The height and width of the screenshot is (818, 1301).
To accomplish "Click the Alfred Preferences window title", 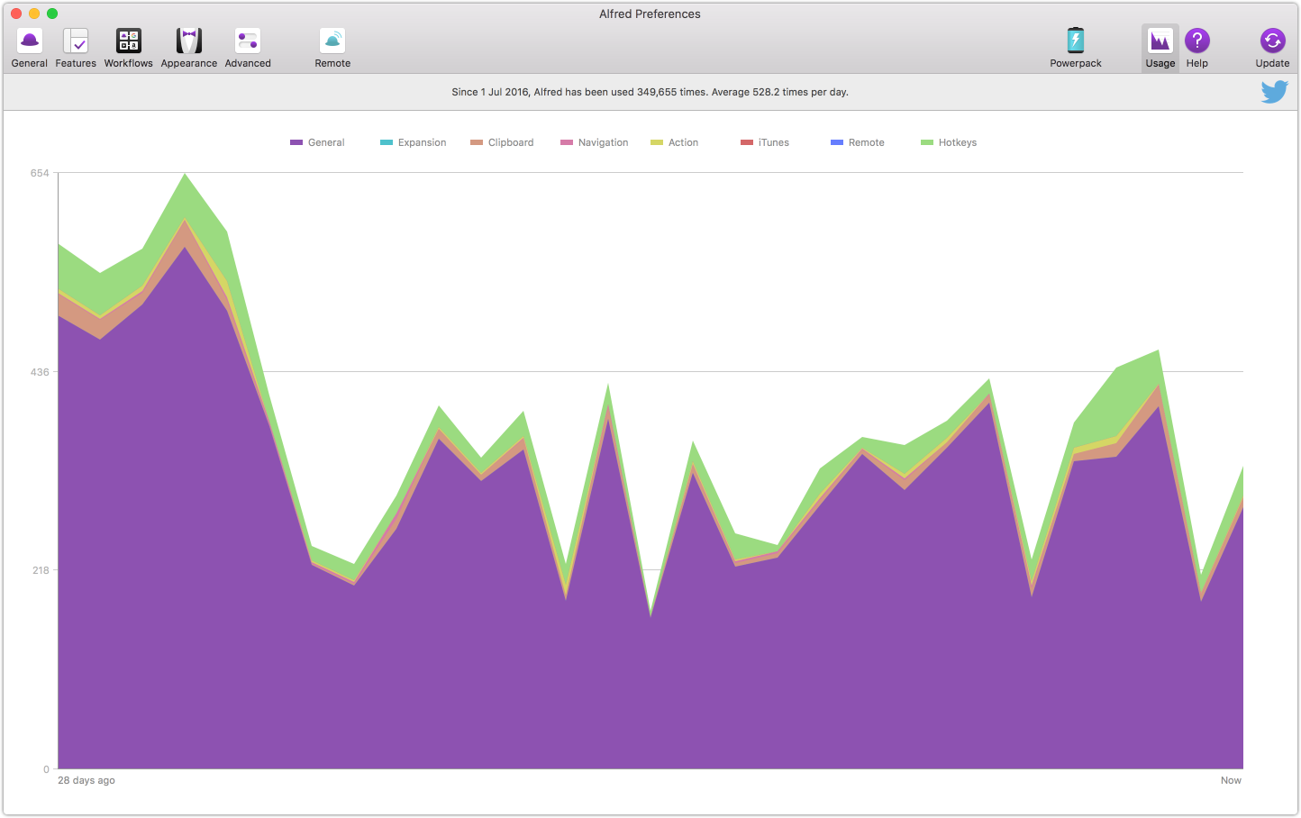I will pos(650,14).
